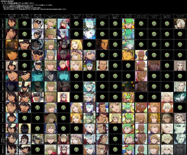Viewport: 187px width, 155px height.
Task: Click the emblem in row #08, Fire Emblem column
Action: (x=141, y=97)
